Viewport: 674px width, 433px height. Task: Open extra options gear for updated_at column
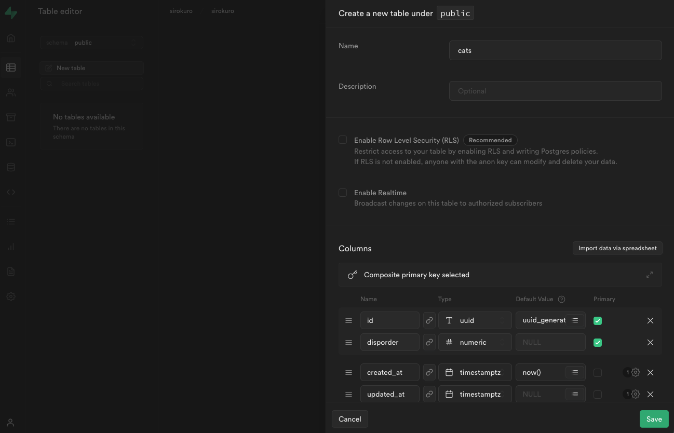tap(636, 394)
